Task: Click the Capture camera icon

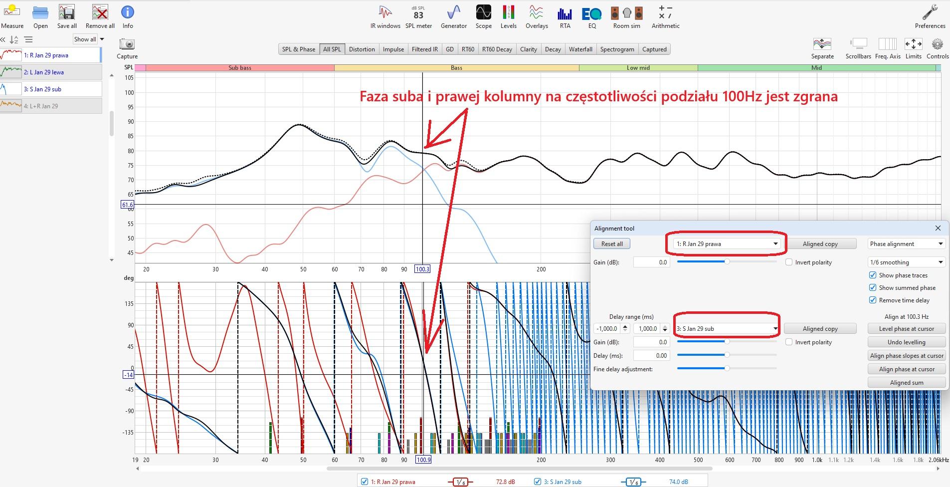Action: tap(127, 45)
